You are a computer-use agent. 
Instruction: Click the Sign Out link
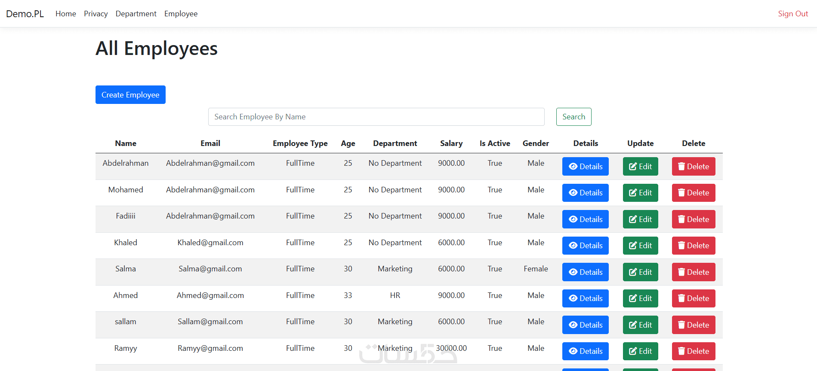793,14
